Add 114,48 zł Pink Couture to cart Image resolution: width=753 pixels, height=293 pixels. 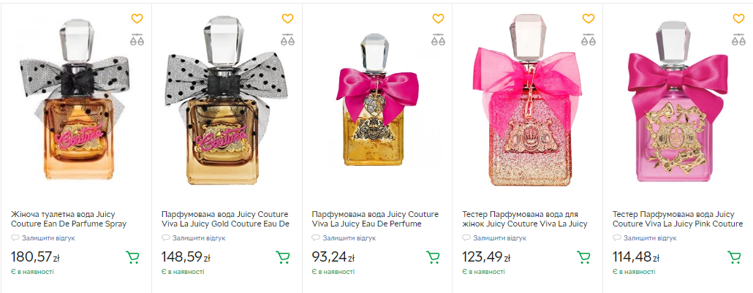coord(734,257)
